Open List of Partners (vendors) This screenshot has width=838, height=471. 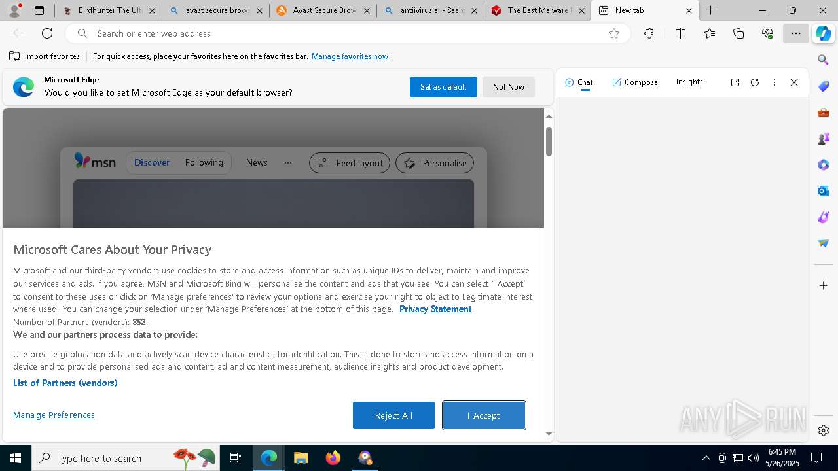click(65, 383)
